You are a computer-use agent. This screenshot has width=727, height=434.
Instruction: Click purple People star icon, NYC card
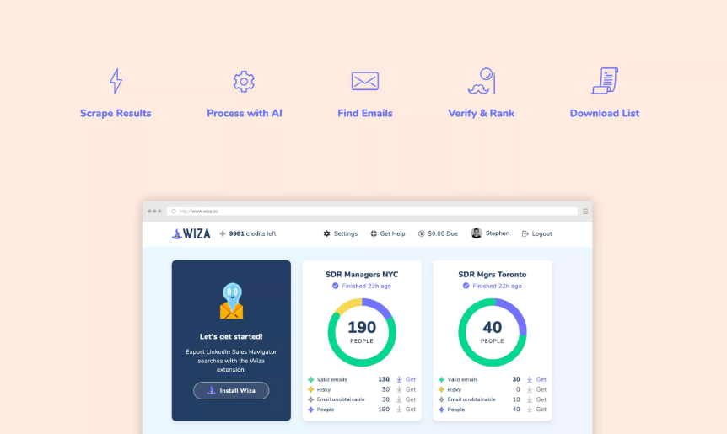[x=310, y=410]
